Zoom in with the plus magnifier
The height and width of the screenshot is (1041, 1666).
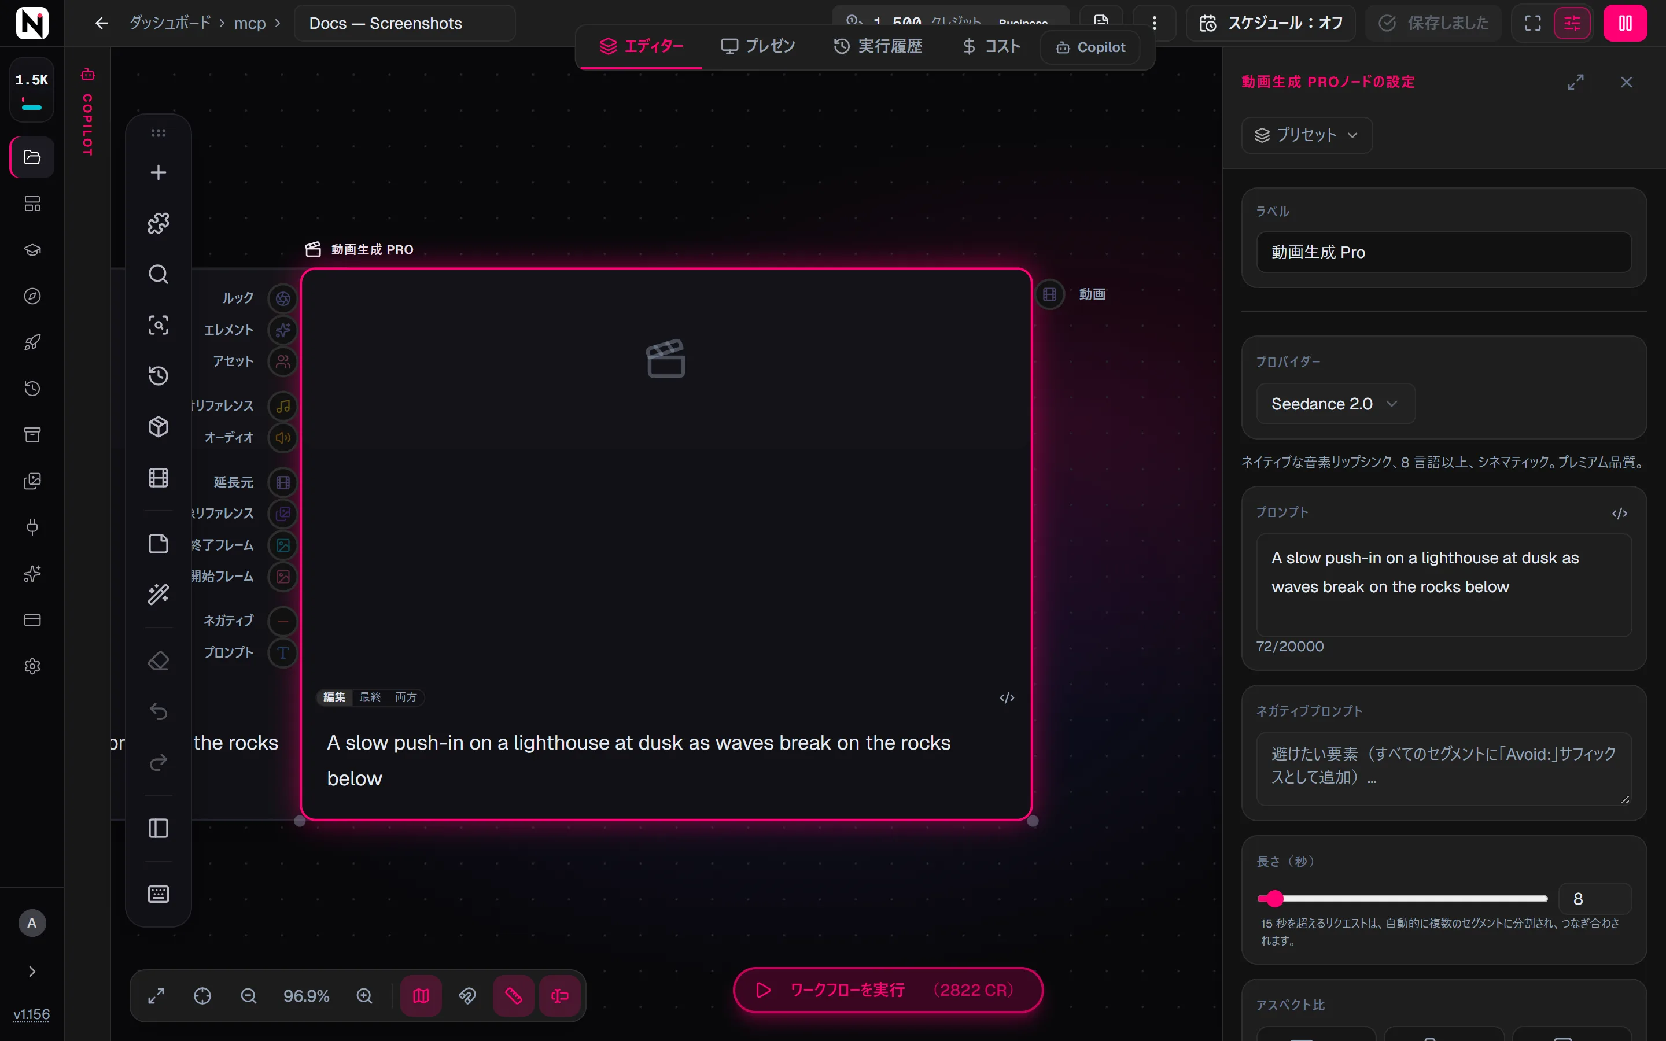tap(364, 995)
